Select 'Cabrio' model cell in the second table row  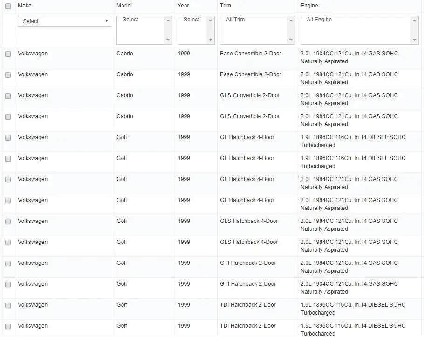click(125, 74)
